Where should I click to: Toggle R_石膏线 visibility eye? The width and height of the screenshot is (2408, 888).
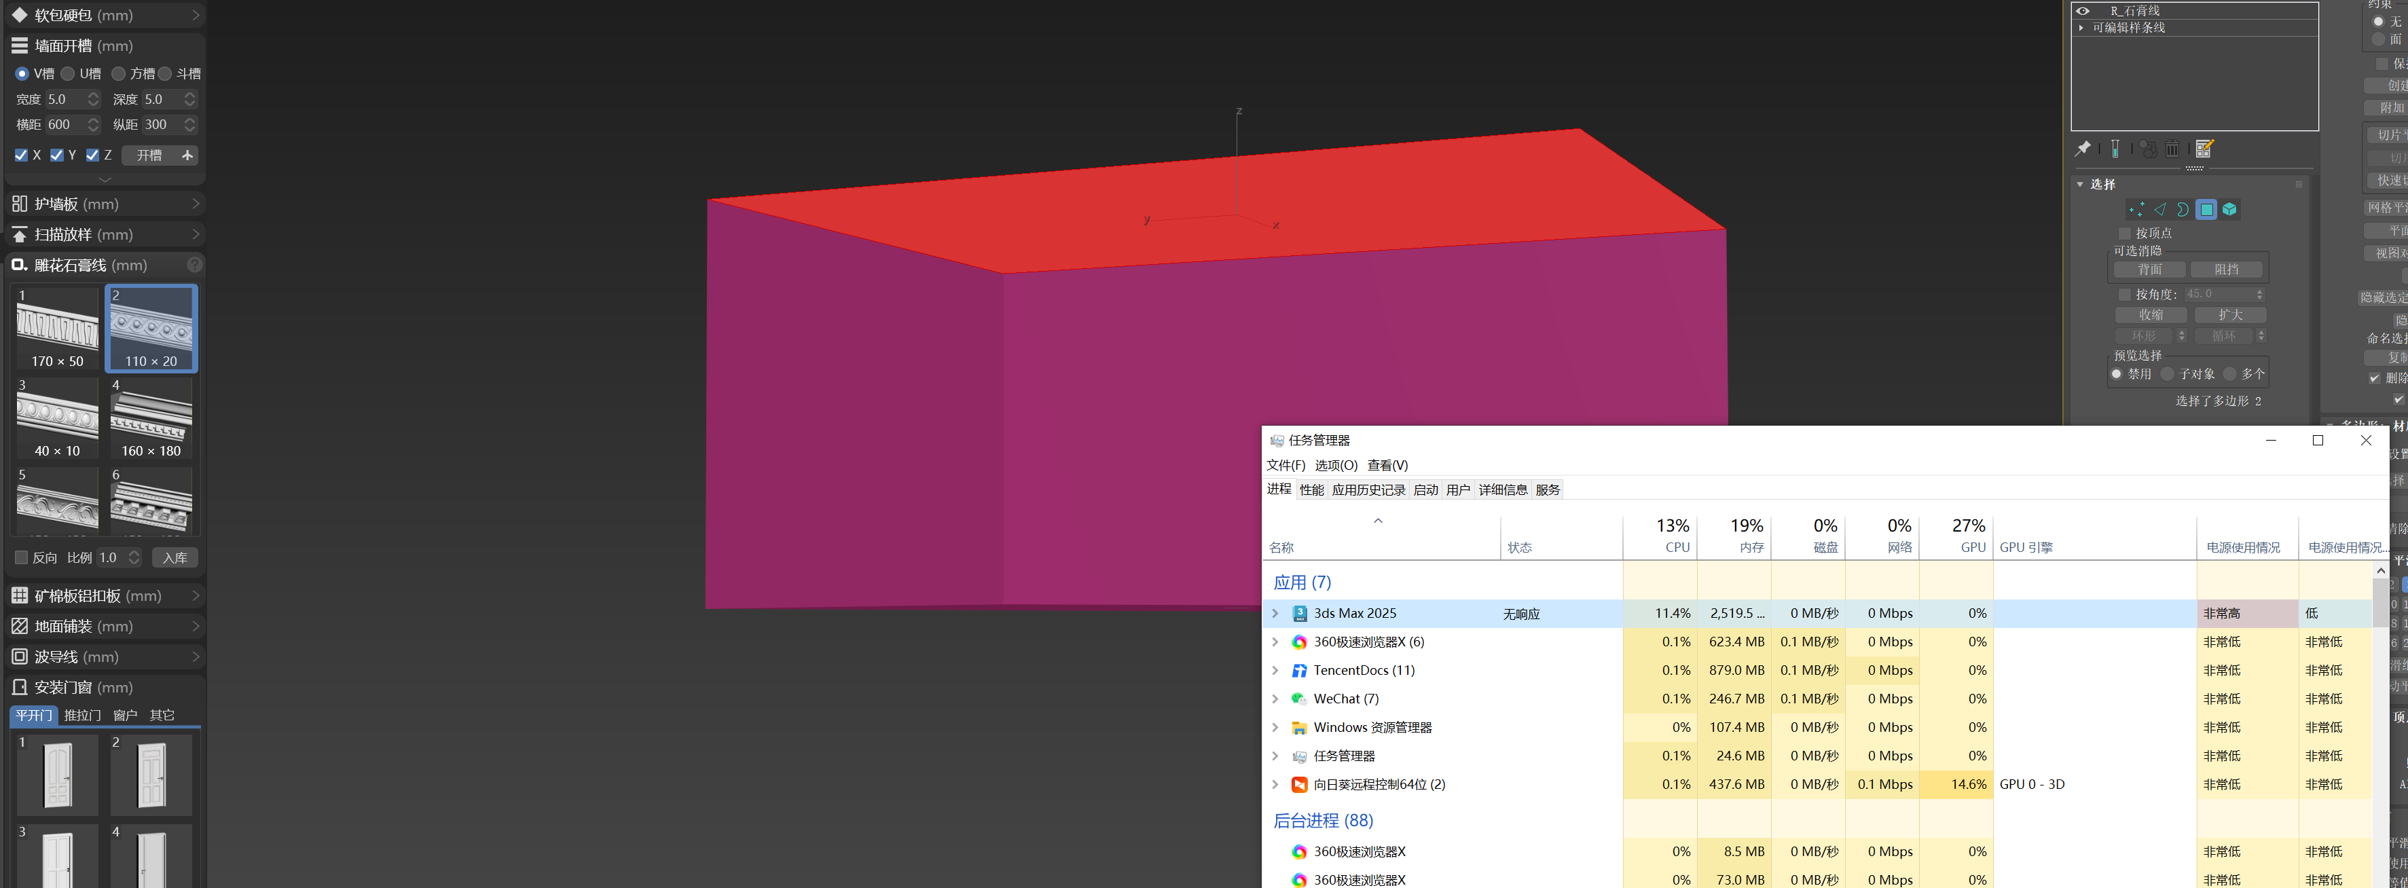click(x=2083, y=12)
